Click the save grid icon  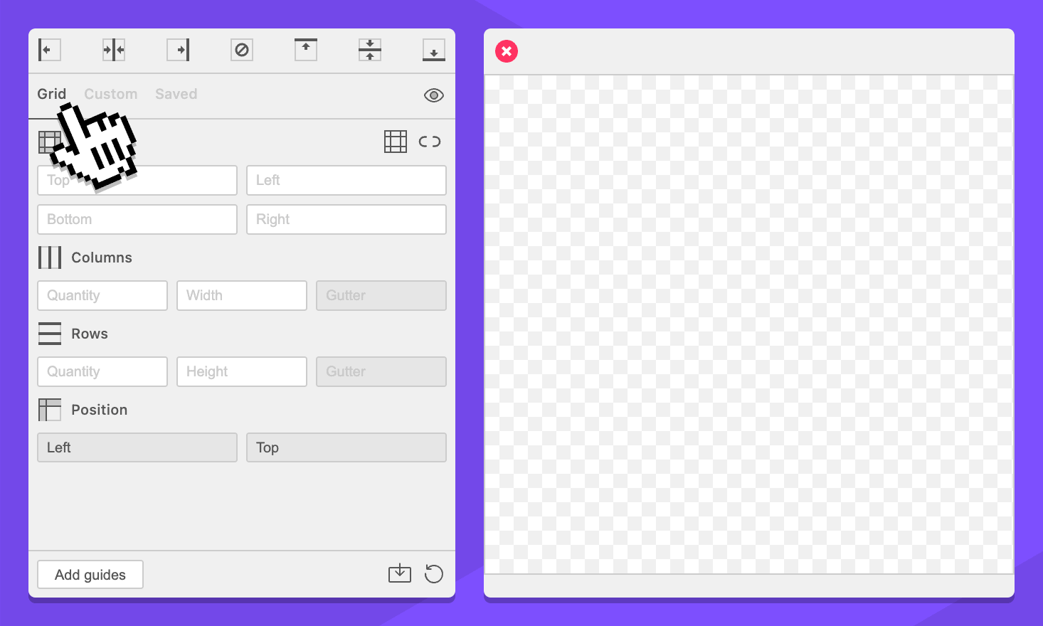(x=400, y=573)
